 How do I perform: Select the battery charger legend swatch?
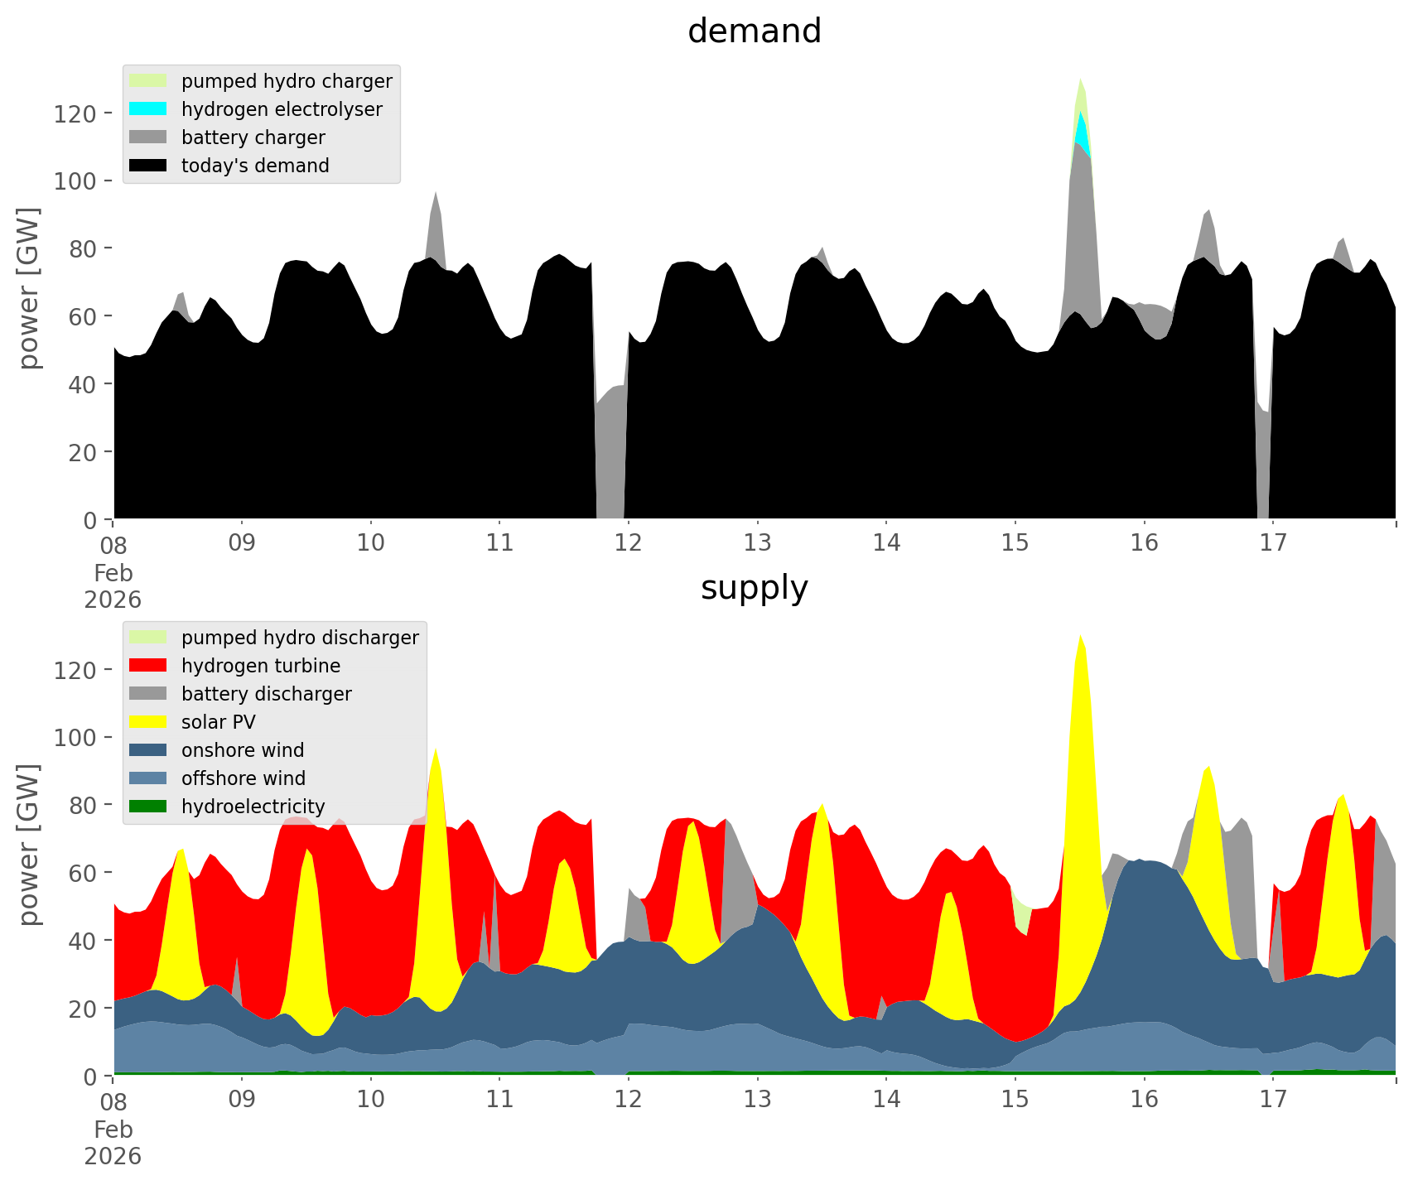pyautogui.click(x=148, y=137)
